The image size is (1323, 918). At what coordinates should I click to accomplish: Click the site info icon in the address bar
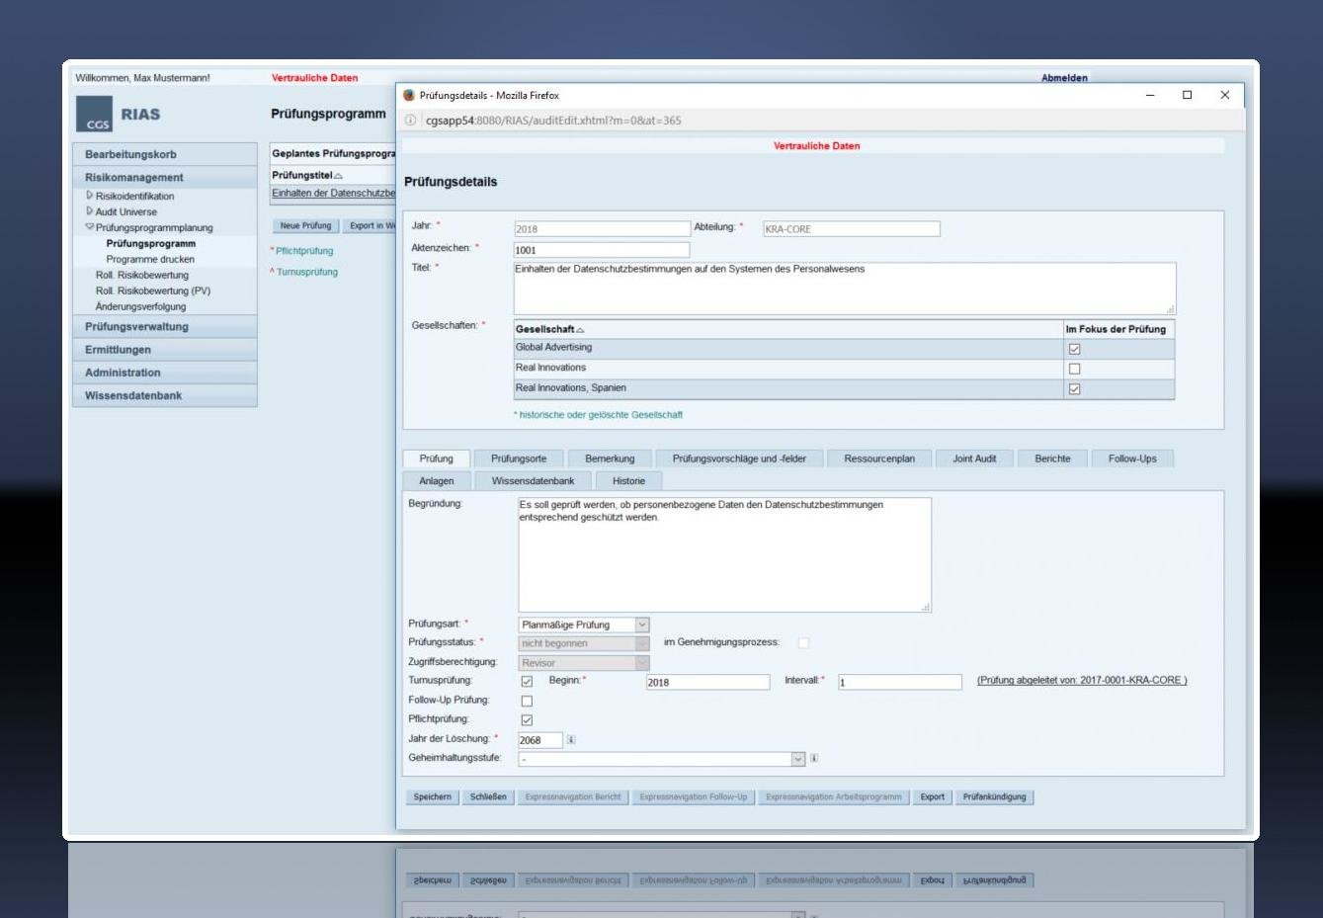tap(410, 121)
